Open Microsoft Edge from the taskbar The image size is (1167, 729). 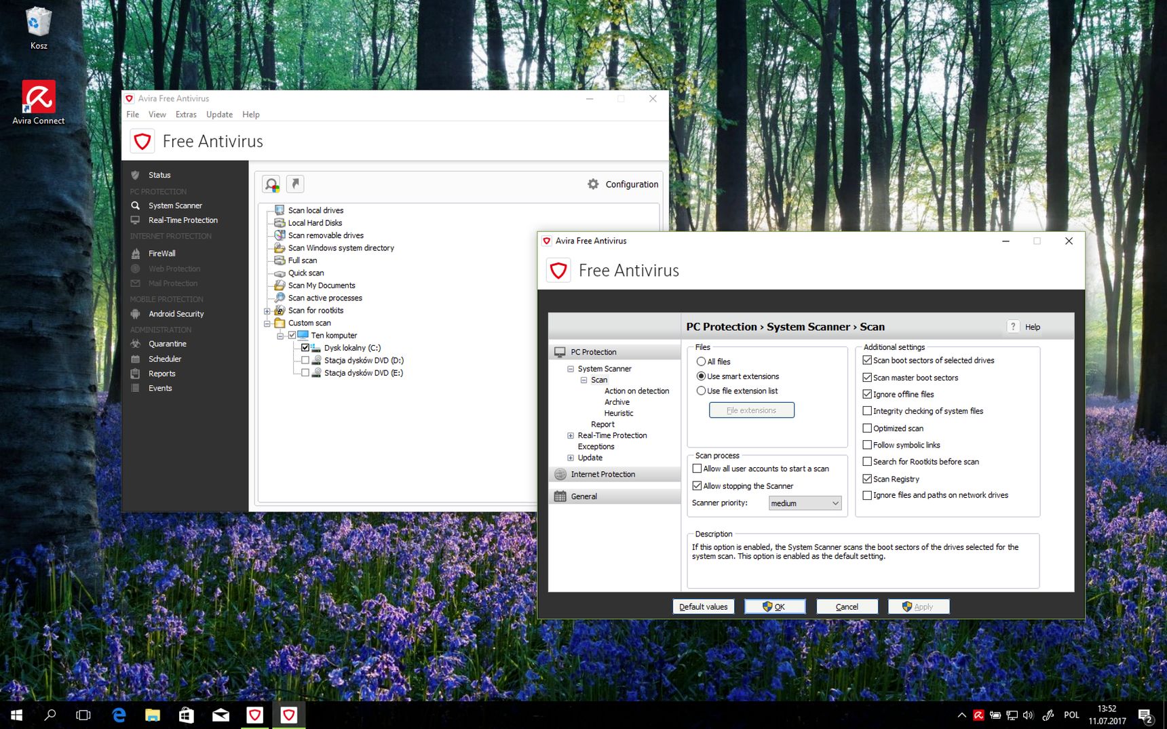coord(119,715)
